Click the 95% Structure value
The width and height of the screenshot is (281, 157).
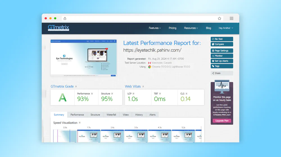[107, 99]
